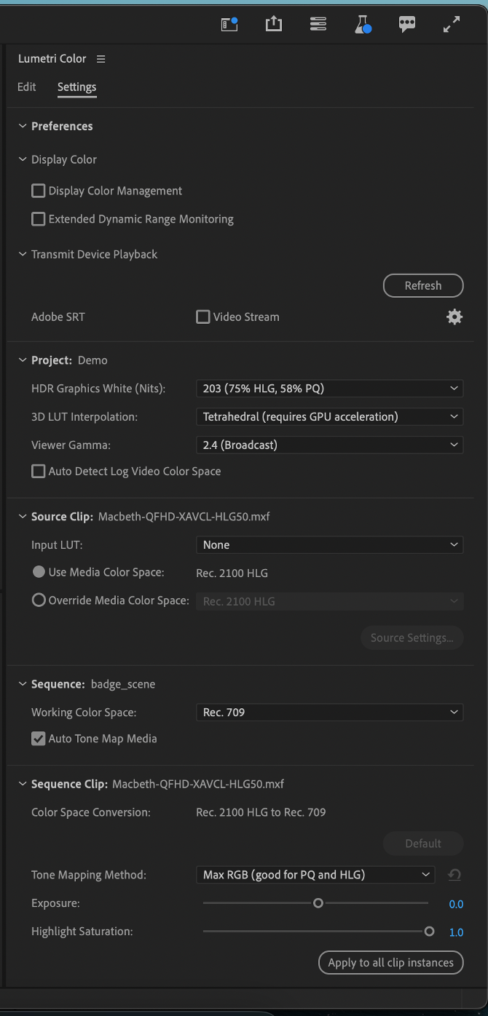Reset Tone Mapping Method with revert arrow
Image resolution: width=488 pixels, height=1016 pixels.
[454, 875]
